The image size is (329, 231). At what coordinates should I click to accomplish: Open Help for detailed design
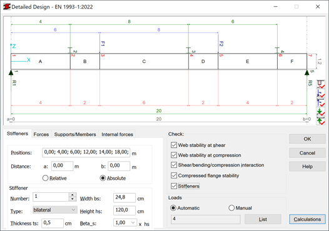click(x=307, y=167)
